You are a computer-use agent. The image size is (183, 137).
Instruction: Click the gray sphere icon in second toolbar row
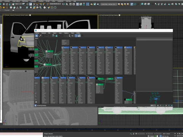click(x=31, y=8)
